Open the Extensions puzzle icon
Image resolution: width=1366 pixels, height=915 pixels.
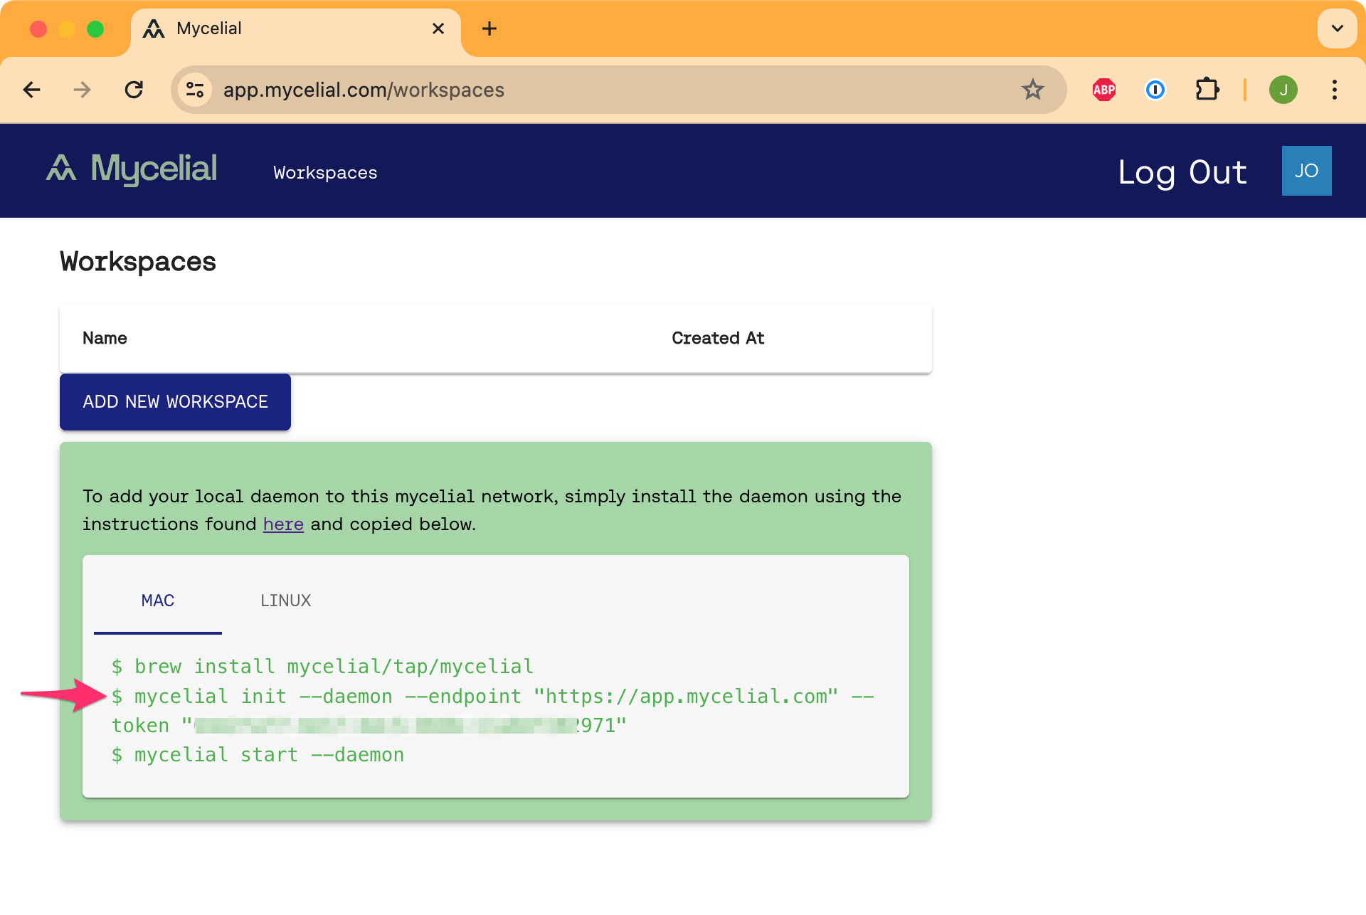[1207, 90]
